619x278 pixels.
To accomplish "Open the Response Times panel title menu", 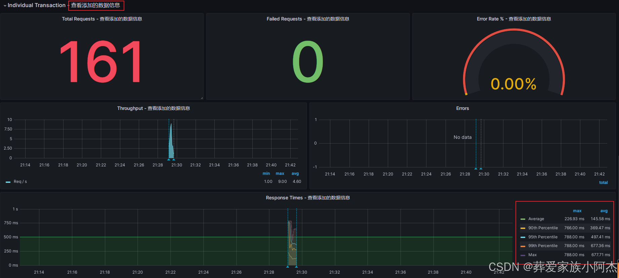I will 308,198.
